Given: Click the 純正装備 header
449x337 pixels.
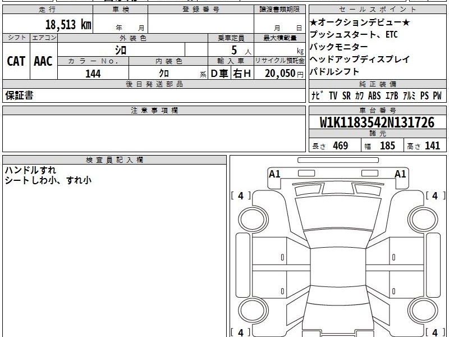Looking at the screenshot, I should (377, 84).
